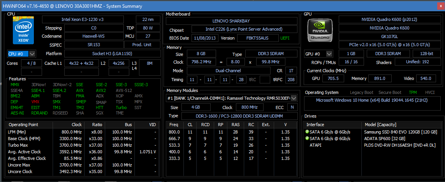The height and width of the screenshot is (182, 445).
Task: Click the 4 / 8 cores value
Action: (x=32, y=63)
